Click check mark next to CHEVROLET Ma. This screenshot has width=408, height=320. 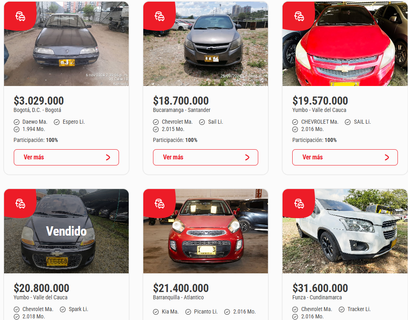(x=295, y=122)
